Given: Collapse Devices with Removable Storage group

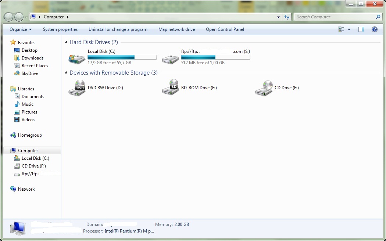Looking at the screenshot, I should pos(66,73).
